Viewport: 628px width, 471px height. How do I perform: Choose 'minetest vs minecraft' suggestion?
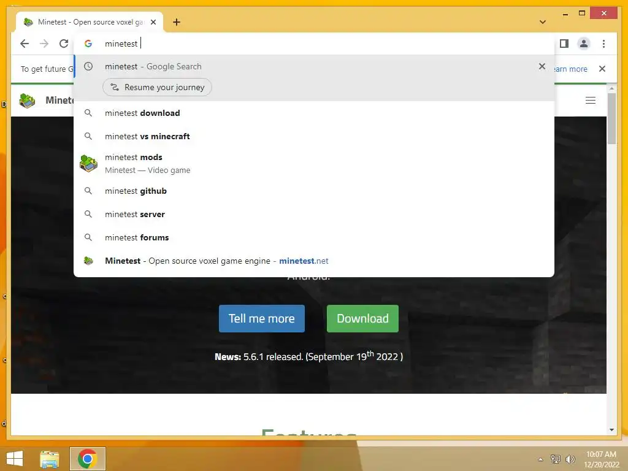click(314, 136)
